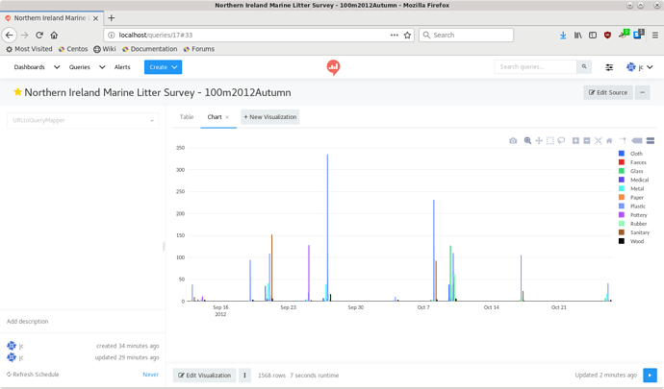
Task: Open Most Visited bookmarks folder
Action: [29, 49]
